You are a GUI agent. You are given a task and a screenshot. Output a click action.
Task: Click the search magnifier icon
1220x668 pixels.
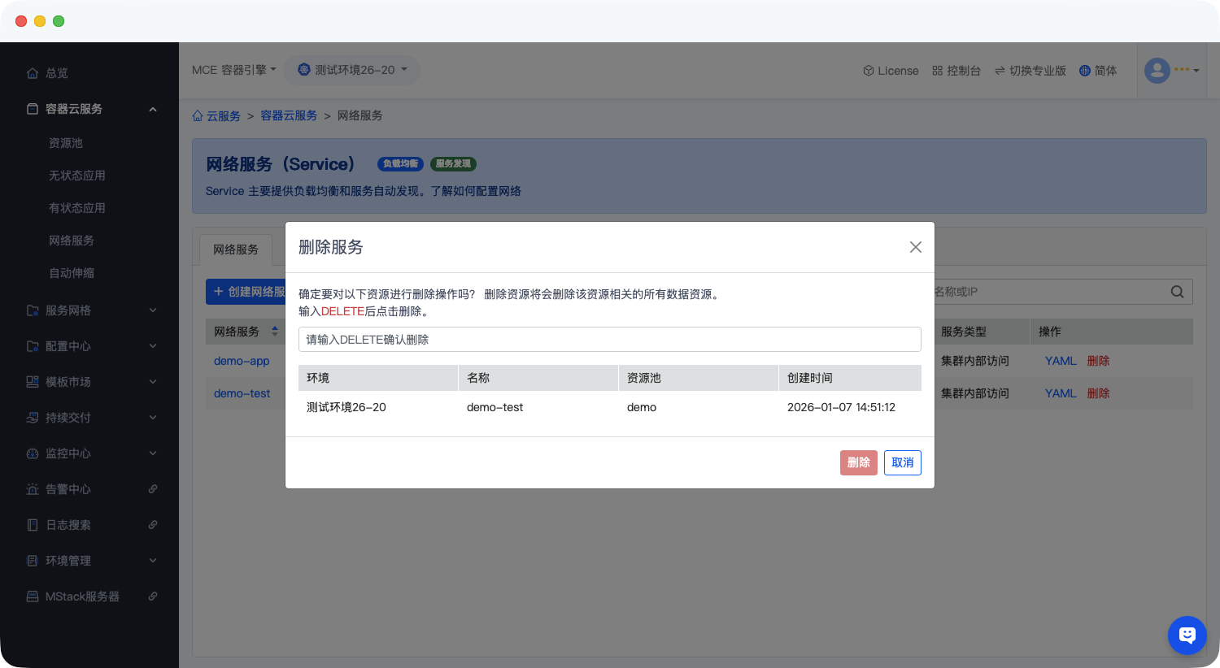(1177, 292)
